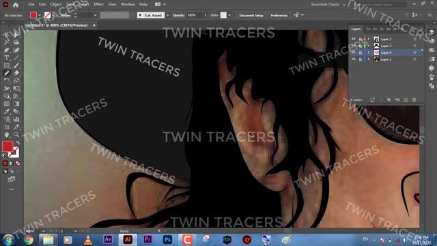
Task: Select the Rotate tool
Action: (x=7, y=81)
